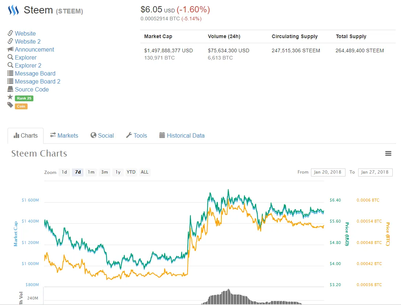The height and width of the screenshot is (305, 401).
Task: Switch to the Markets tab
Action: click(64, 135)
